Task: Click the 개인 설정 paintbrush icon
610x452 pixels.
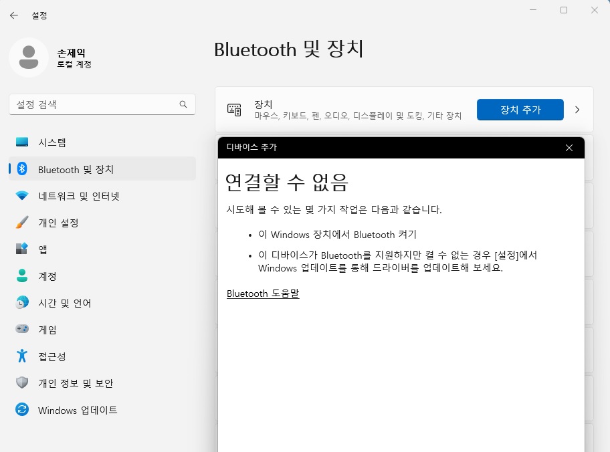Action: pyautogui.click(x=22, y=222)
